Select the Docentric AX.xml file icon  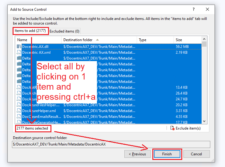(x=19, y=52)
